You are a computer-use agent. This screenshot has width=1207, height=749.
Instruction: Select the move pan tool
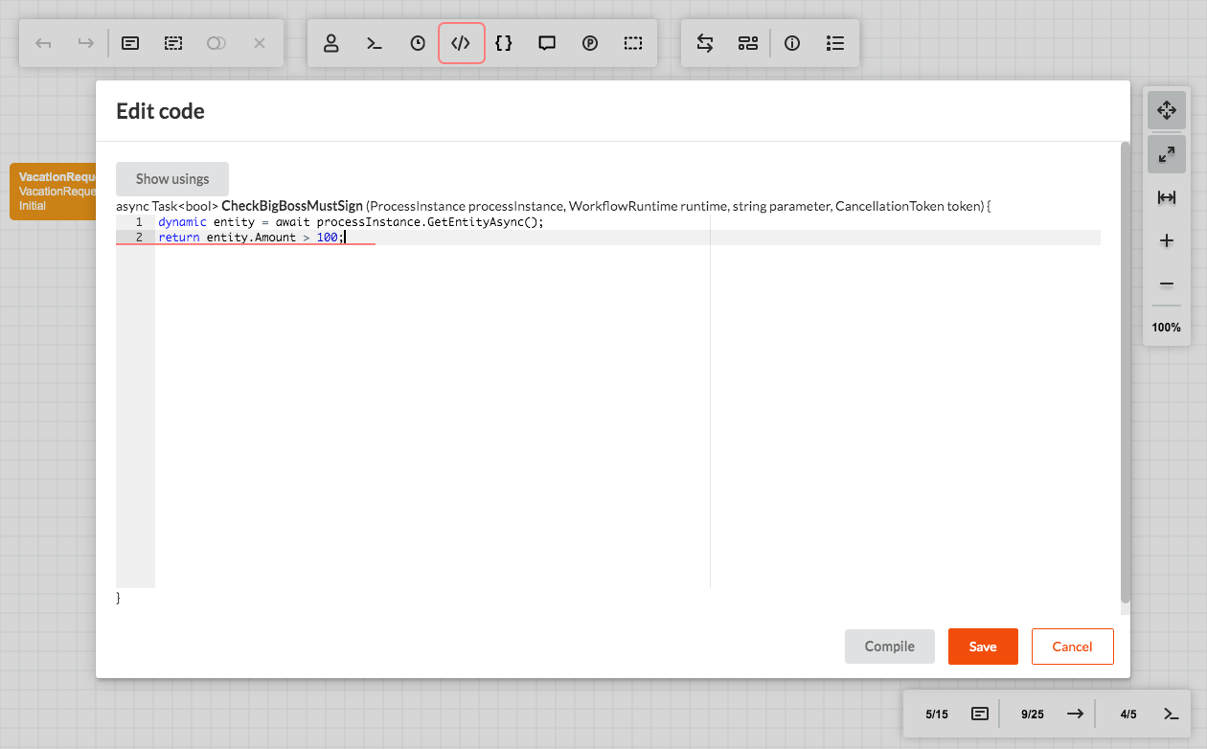pyautogui.click(x=1167, y=110)
